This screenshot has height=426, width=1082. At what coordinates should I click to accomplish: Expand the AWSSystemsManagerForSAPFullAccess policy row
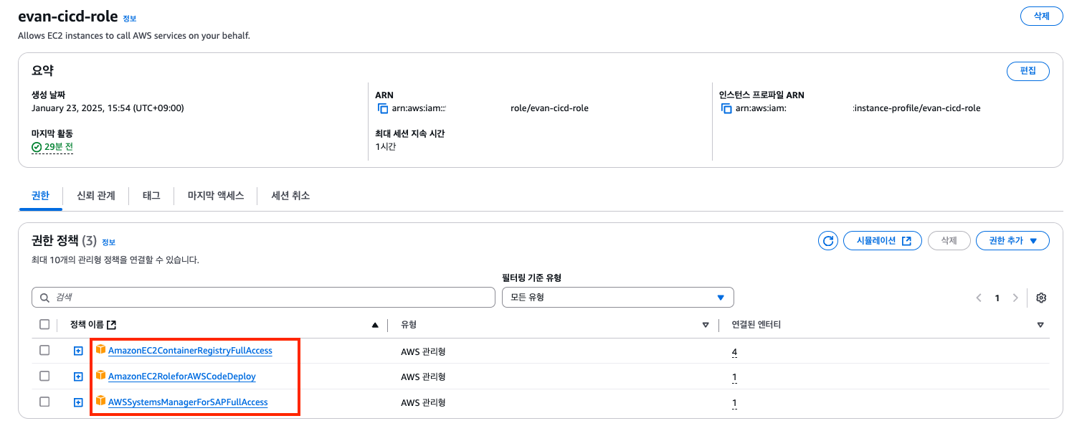(78, 402)
